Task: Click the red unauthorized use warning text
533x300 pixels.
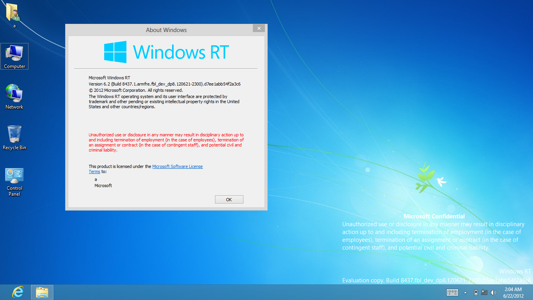Action: coord(166,143)
